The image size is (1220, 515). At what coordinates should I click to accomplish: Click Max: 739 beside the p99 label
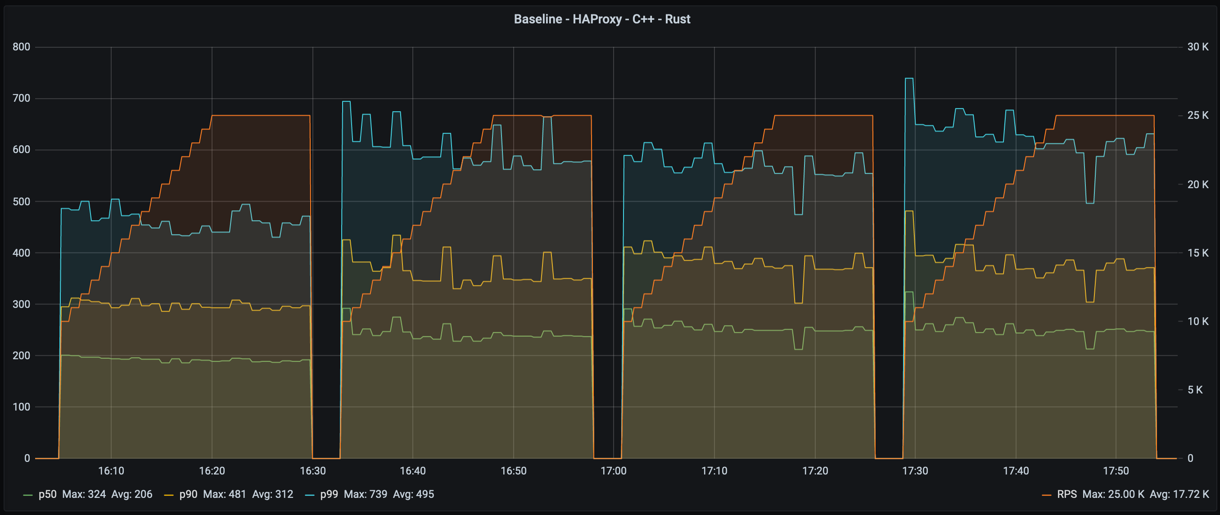[x=366, y=494]
